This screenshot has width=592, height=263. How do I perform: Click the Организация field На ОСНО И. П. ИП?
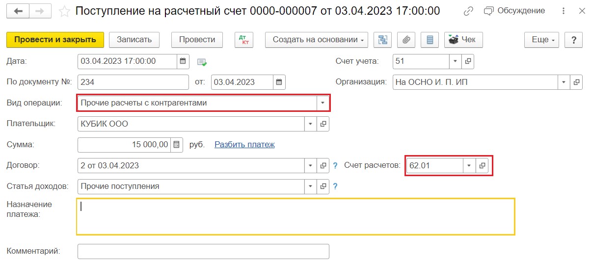[475, 82]
